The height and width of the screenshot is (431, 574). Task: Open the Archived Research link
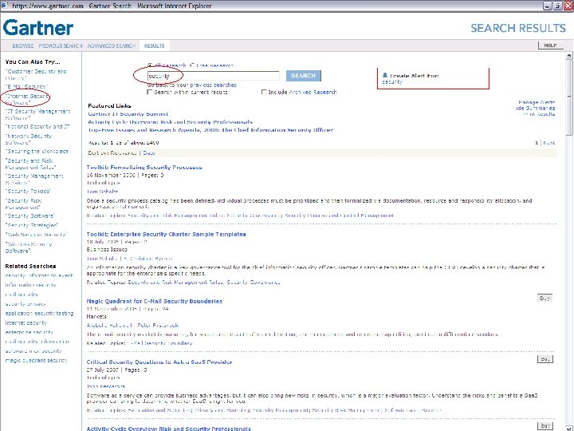[313, 92]
